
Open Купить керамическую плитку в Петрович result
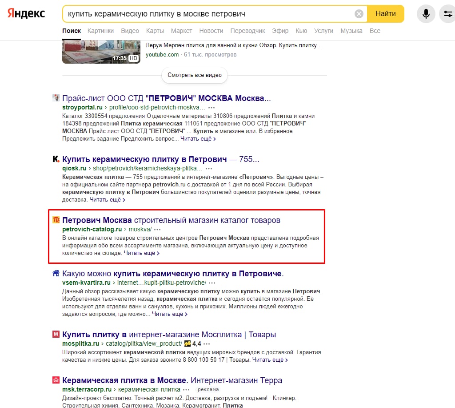pyautogui.click(x=160, y=159)
